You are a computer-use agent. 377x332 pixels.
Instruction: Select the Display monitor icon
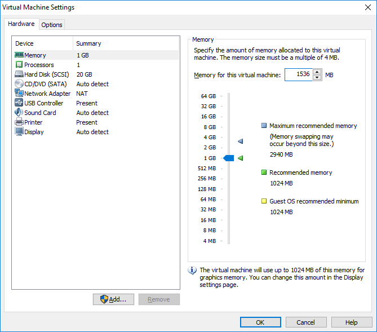[x=19, y=132]
